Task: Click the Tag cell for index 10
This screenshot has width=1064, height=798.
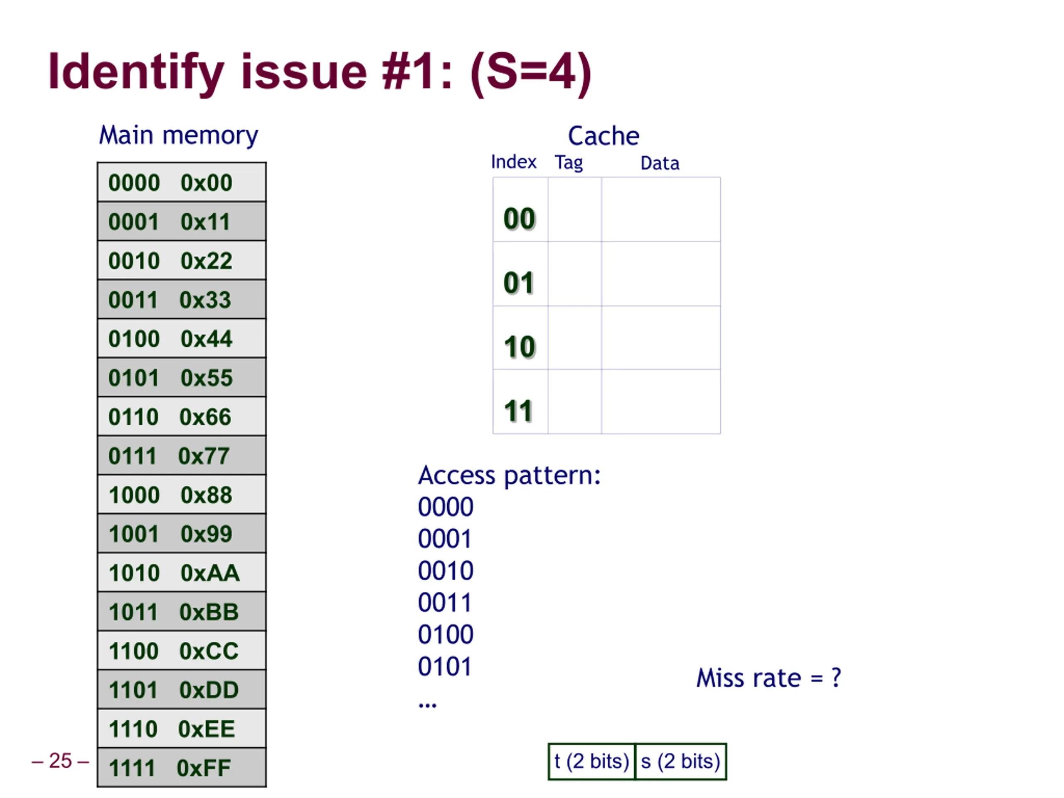Action: pyautogui.click(x=575, y=337)
